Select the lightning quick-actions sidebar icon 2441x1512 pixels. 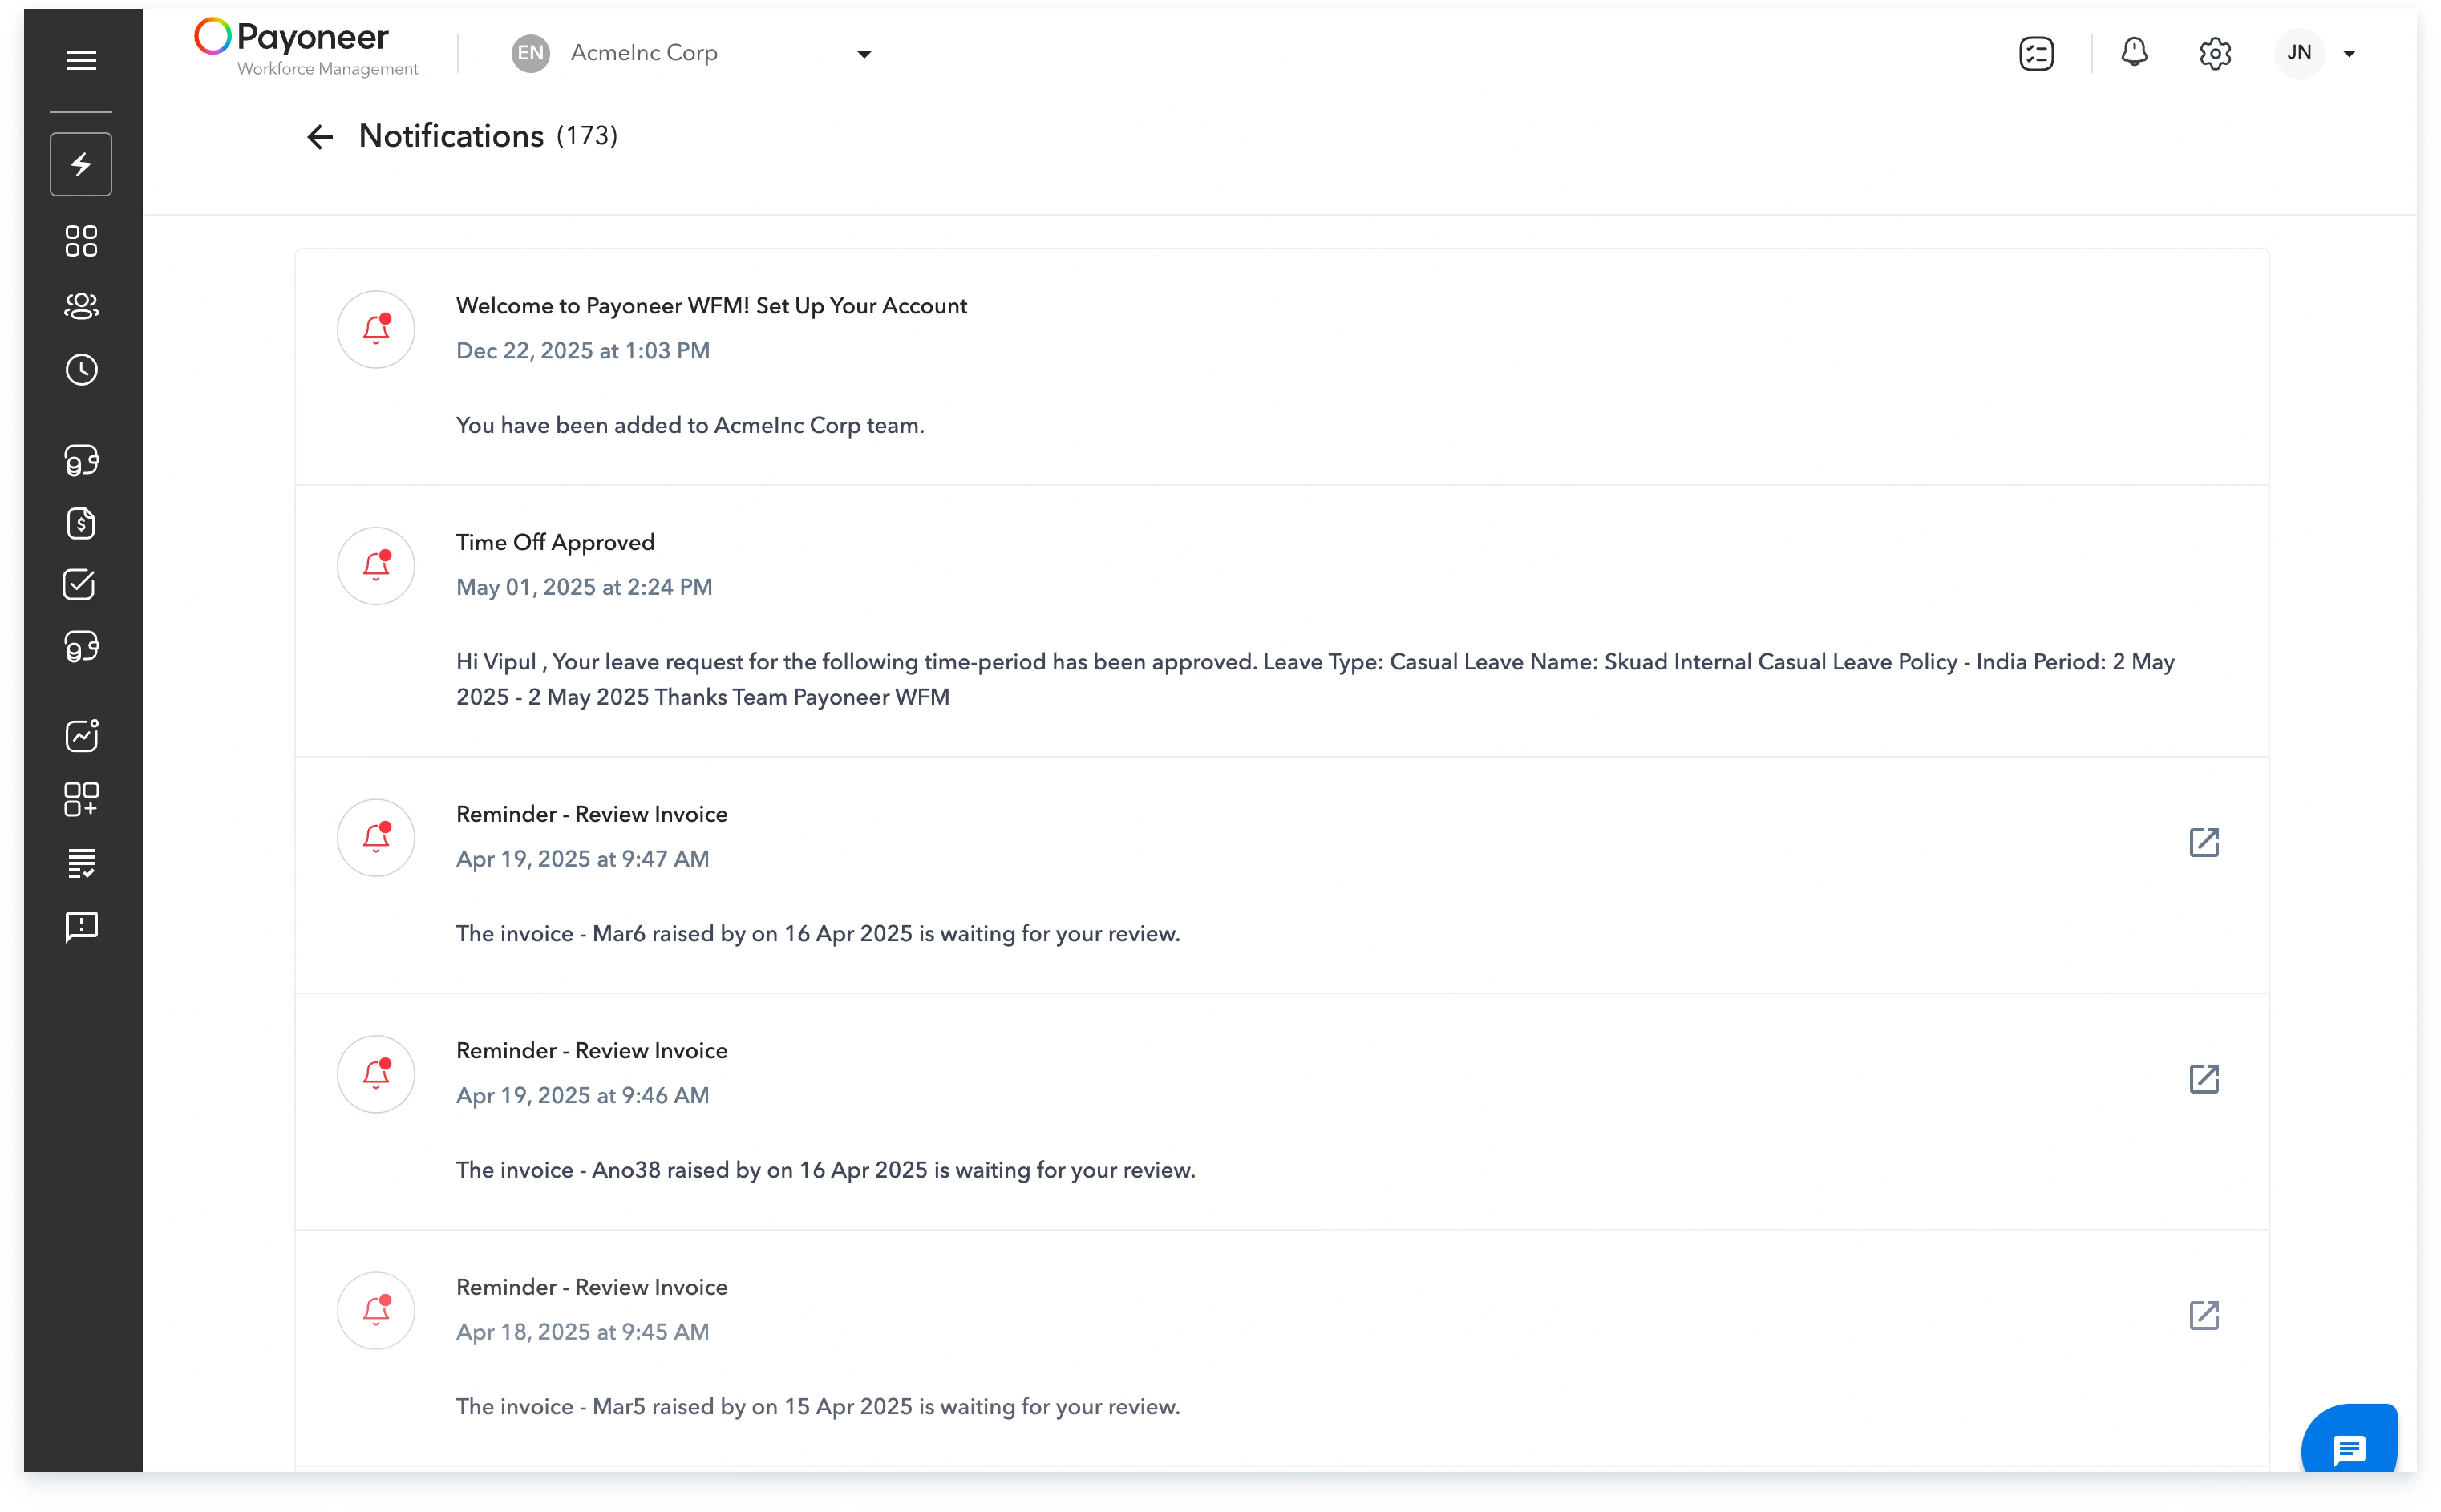(81, 163)
